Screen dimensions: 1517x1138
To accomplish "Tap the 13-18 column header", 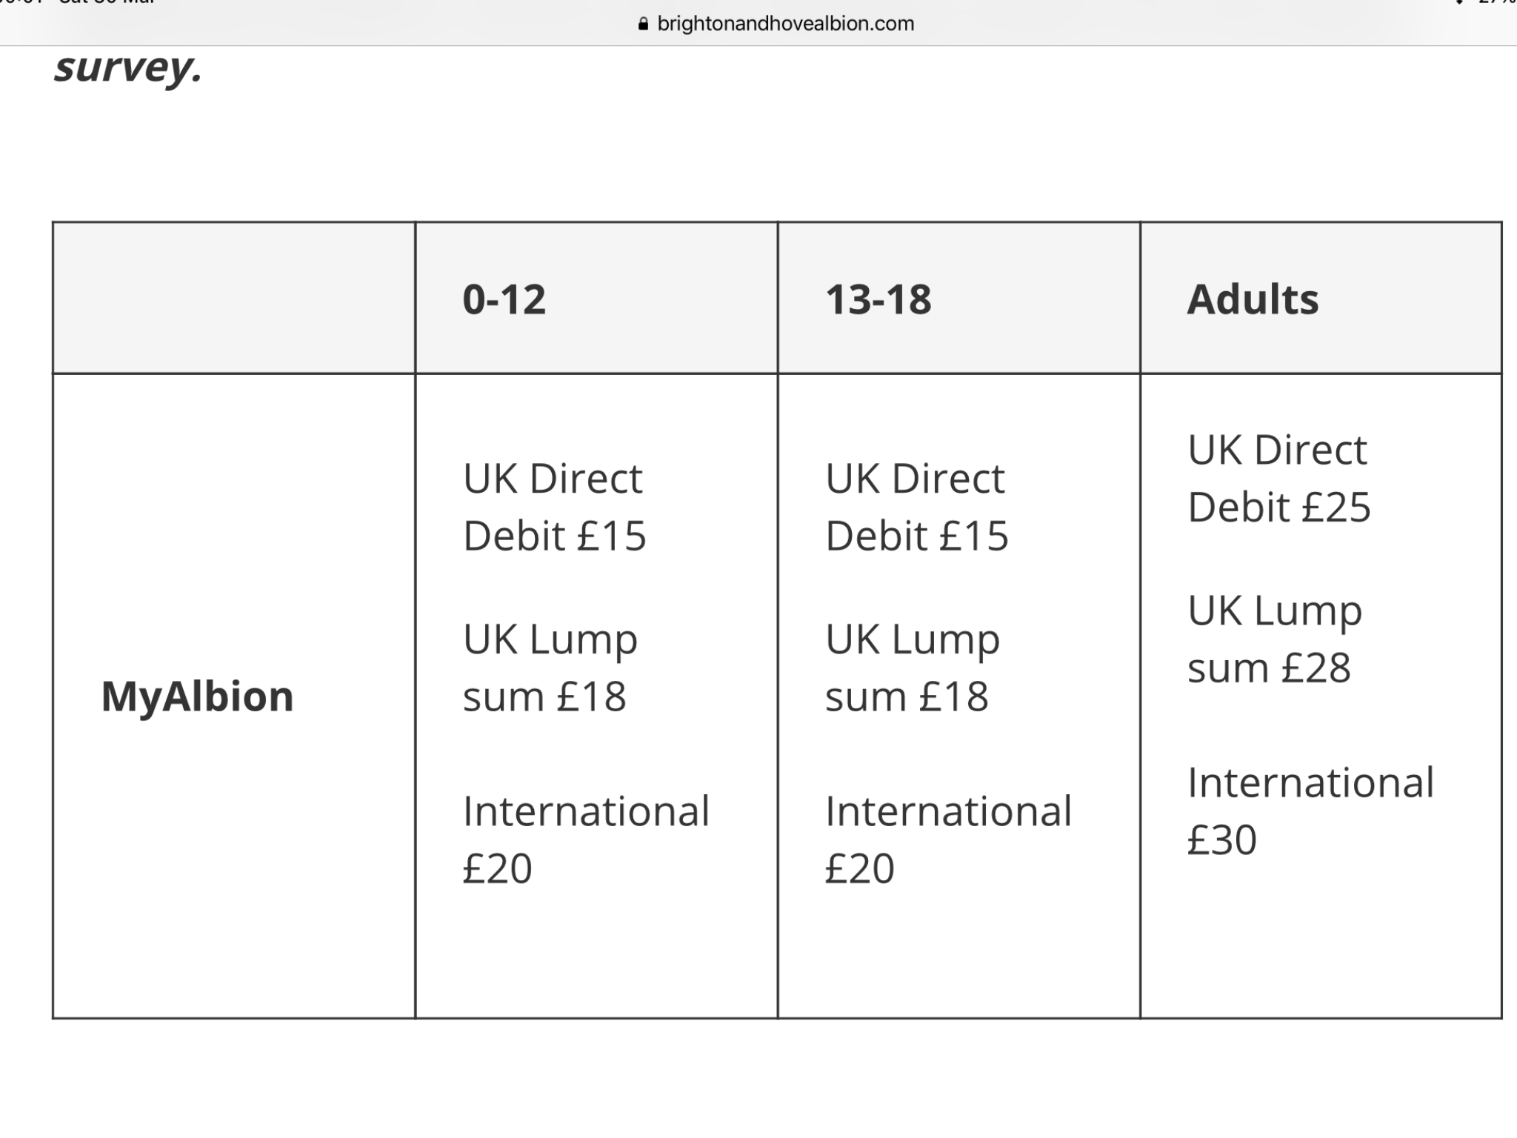I will click(x=878, y=299).
